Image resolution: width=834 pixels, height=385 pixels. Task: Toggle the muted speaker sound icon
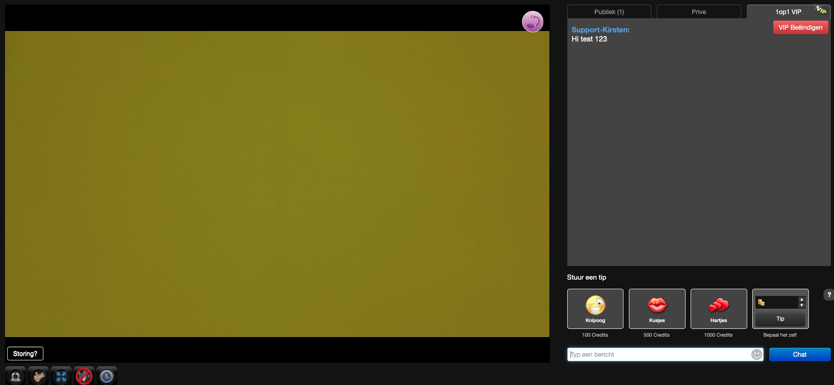pyautogui.click(x=84, y=376)
